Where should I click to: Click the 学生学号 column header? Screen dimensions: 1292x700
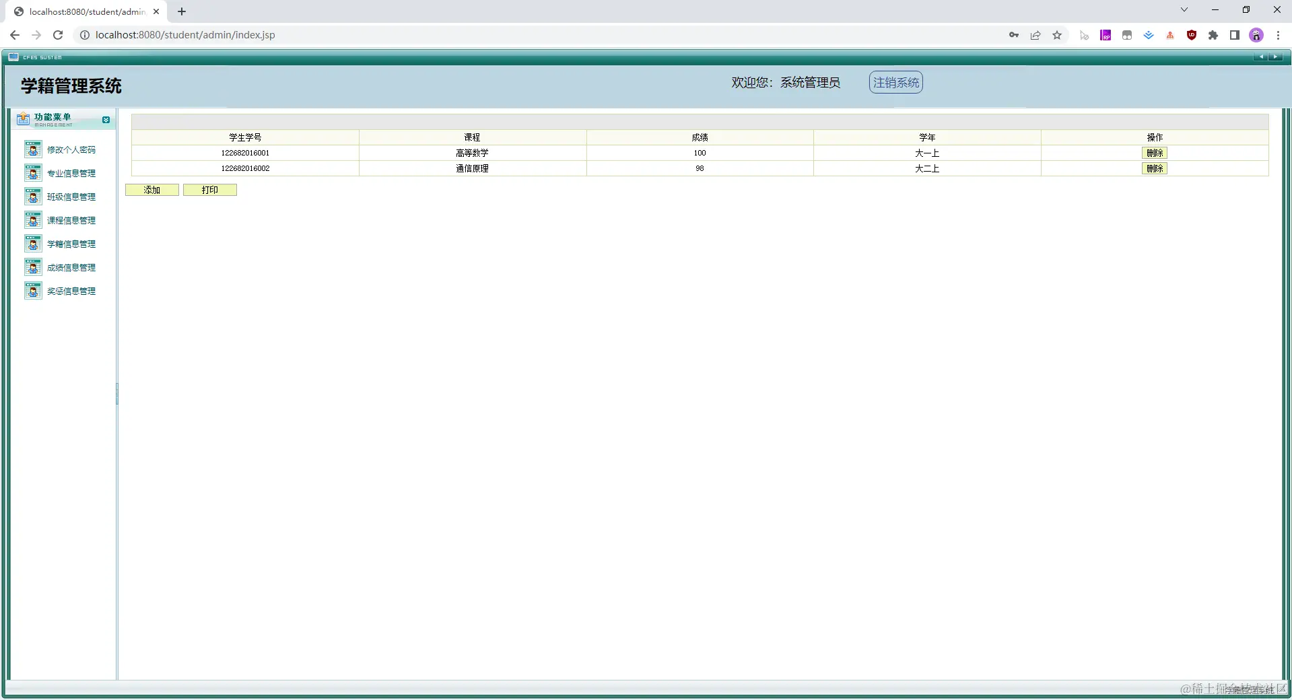[x=245, y=137]
